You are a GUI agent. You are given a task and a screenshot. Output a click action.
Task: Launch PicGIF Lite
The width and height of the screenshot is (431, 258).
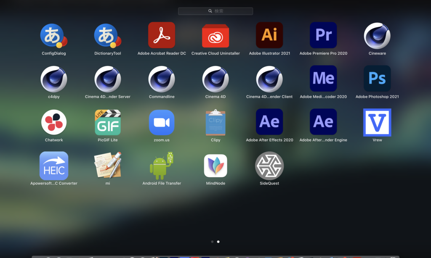click(108, 122)
